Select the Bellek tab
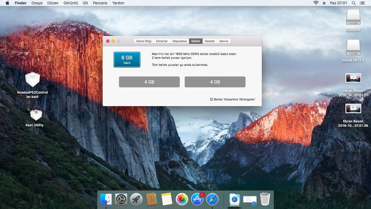The image size is (371, 209). [x=196, y=41]
